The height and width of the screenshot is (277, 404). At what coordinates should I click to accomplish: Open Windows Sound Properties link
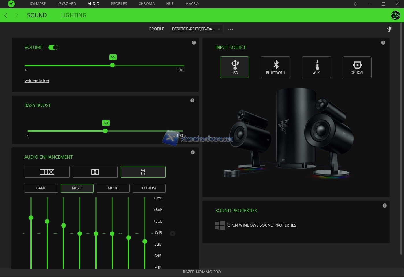click(x=262, y=225)
